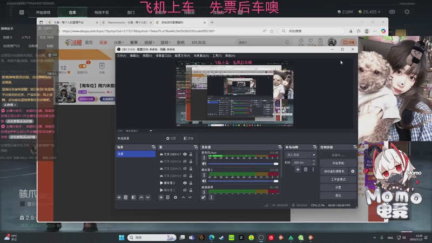Open OBS 设置 button in controls
The width and height of the screenshot is (432, 243).
pos(338,187)
